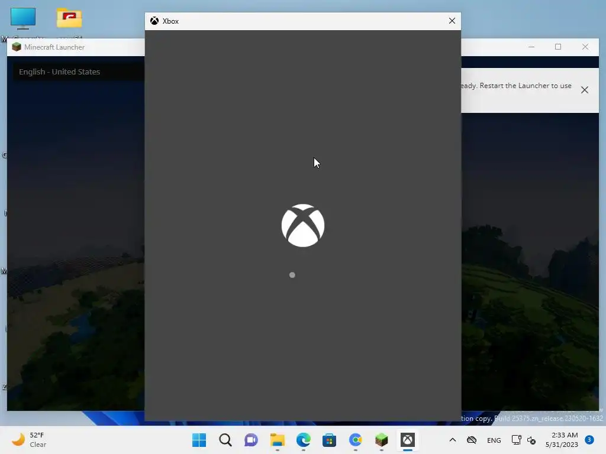Select the Xbox taskbar icon
The height and width of the screenshot is (454, 606).
[407, 440]
